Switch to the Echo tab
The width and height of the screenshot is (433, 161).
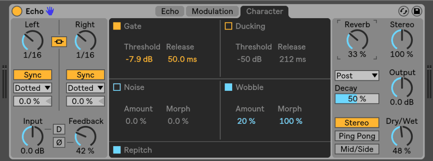pos(170,11)
